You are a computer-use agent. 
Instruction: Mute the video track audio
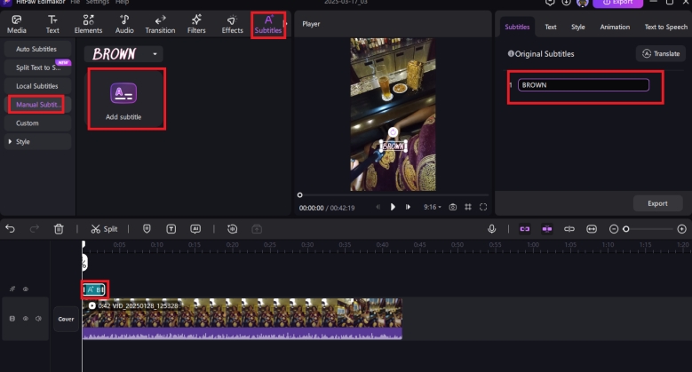[x=38, y=318]
